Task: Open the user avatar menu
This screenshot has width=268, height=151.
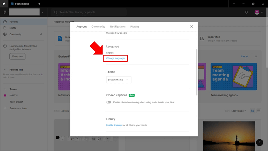Action: point(257,12)
